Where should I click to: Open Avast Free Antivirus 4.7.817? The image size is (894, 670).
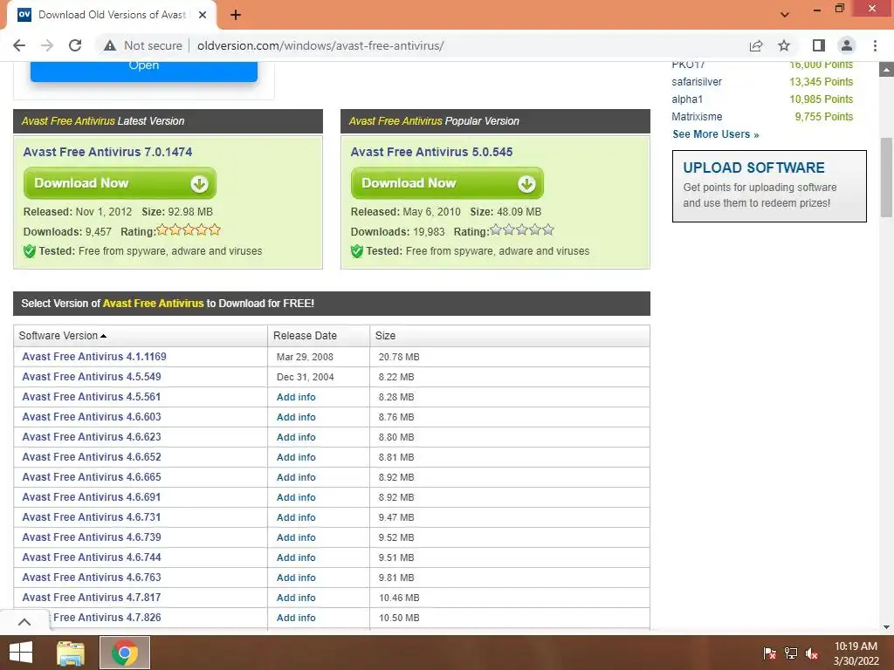tap(91, 597)
